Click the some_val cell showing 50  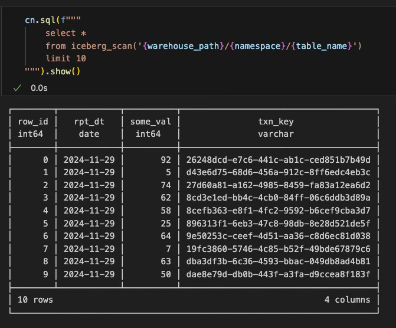pos(166,274)
